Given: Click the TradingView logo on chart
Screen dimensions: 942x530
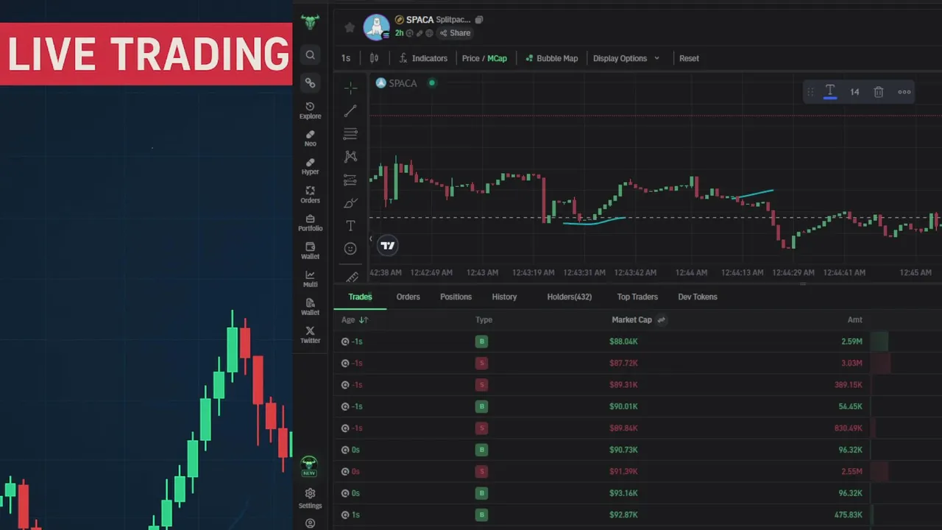Looking at the screenshot, I should [388, 246].
